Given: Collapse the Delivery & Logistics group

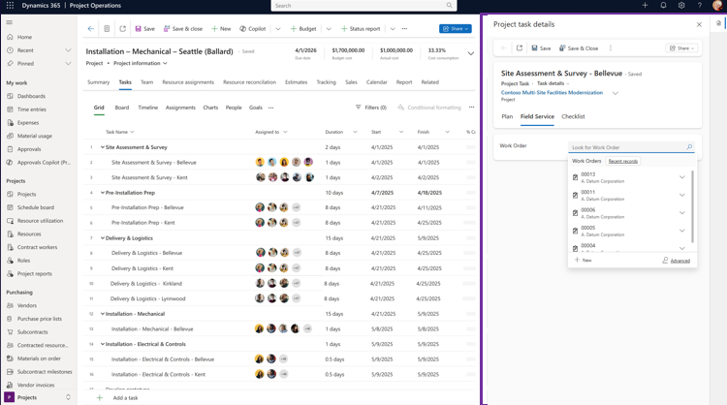Looking at the screenshot, I should click(x=103, y=238).
